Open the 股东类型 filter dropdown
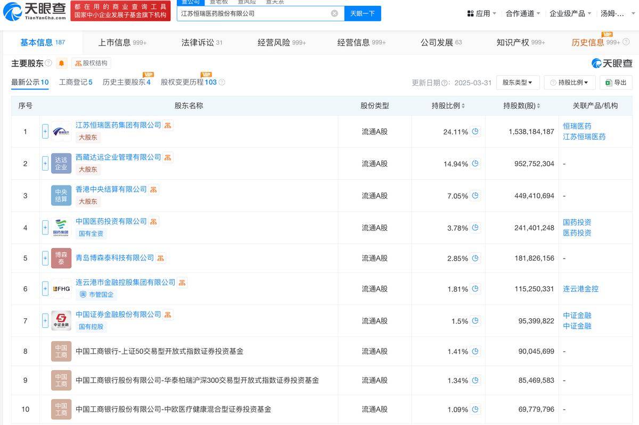This screenshot has height=425, width=639. coord(518,83)
